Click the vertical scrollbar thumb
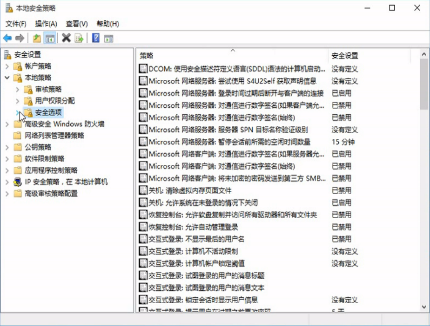Image resolution: width=430 pixels, height=326 pixels. (x=424, y=84)
